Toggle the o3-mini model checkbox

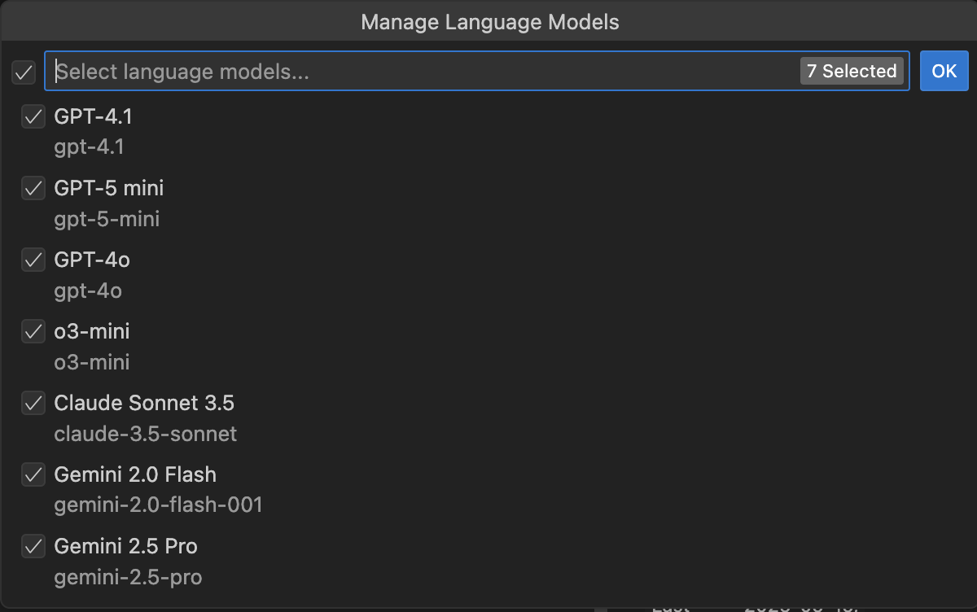pos(33,332)
